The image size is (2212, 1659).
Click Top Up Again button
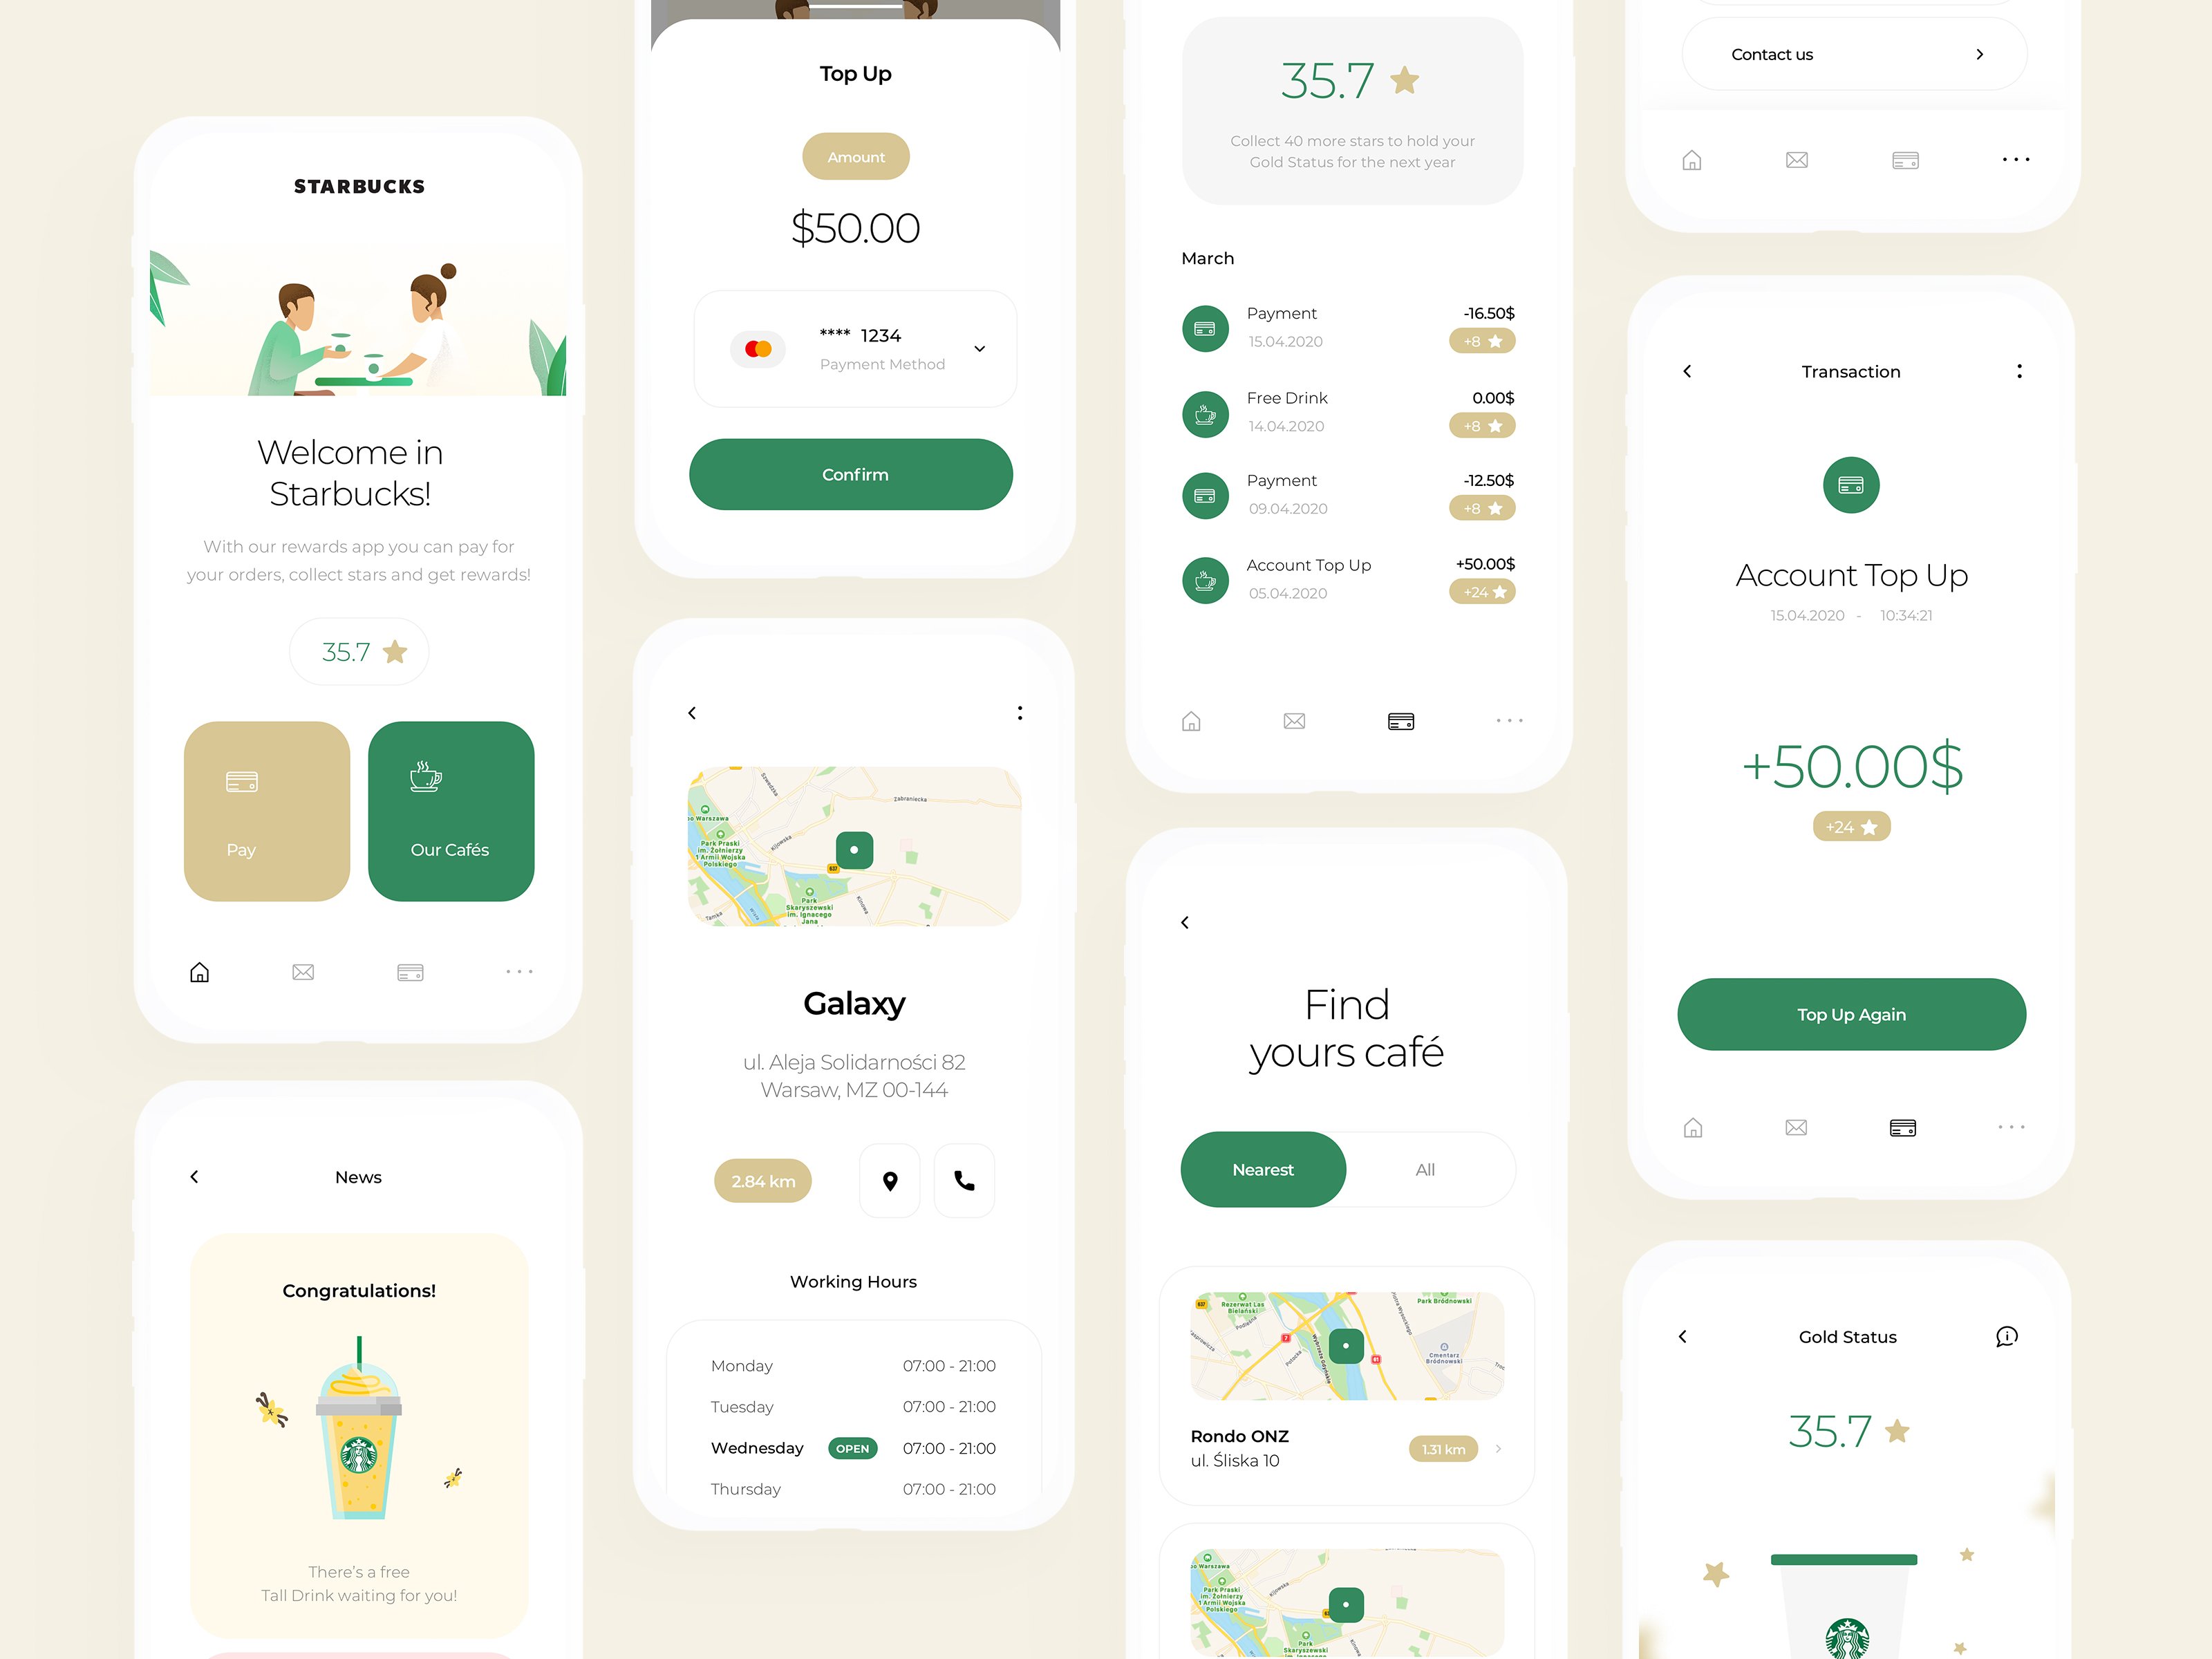click(1851, 1013)
